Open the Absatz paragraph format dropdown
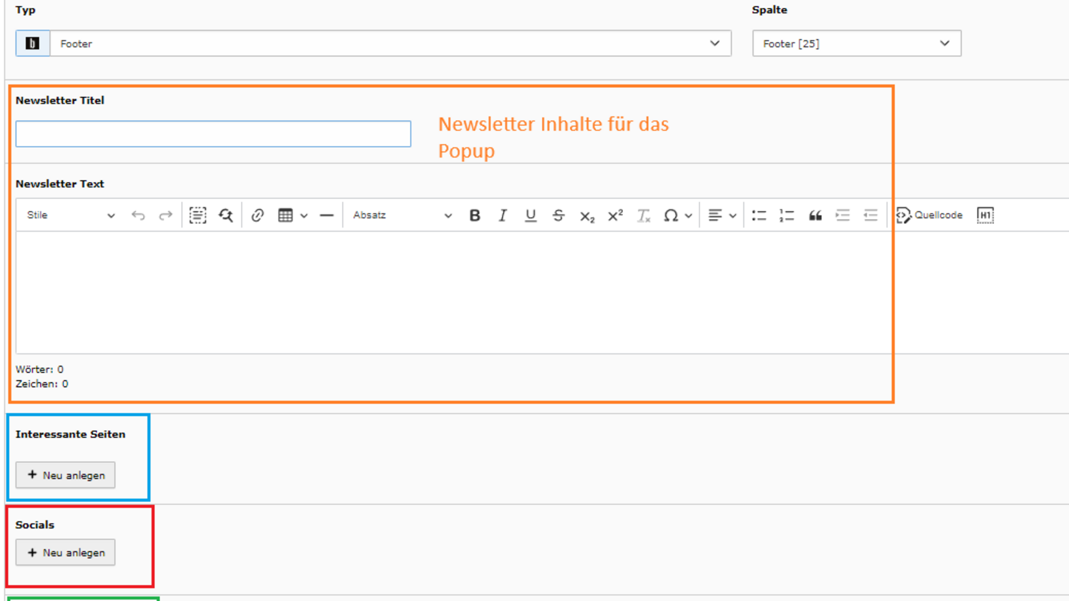 pyautogui.click(x=402, y=215)
